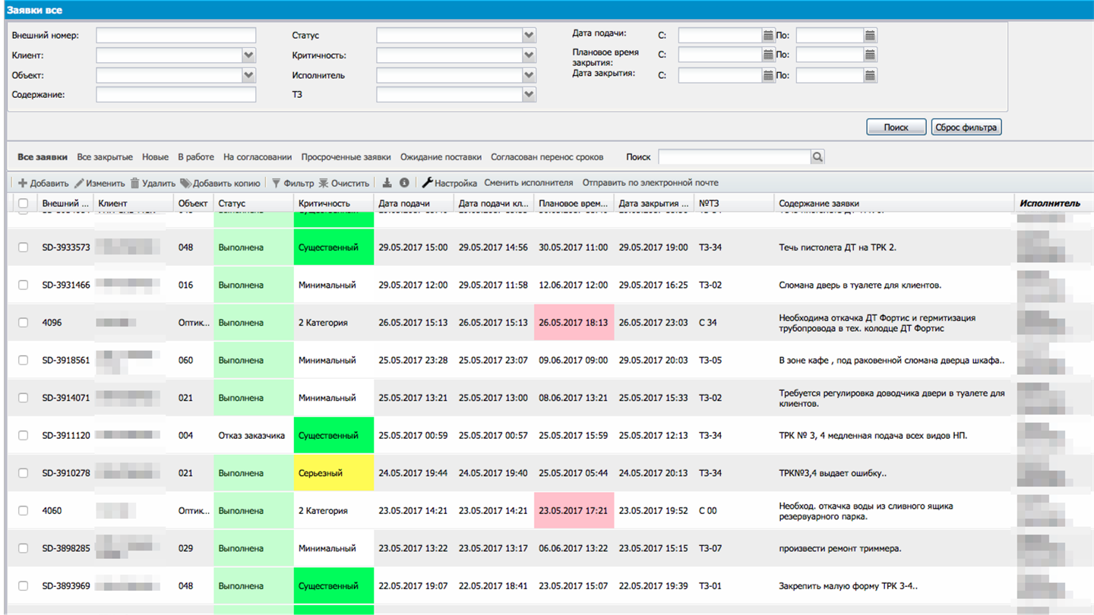
Task: Show Ожидание поставки tab
Action: pos(441,157)
